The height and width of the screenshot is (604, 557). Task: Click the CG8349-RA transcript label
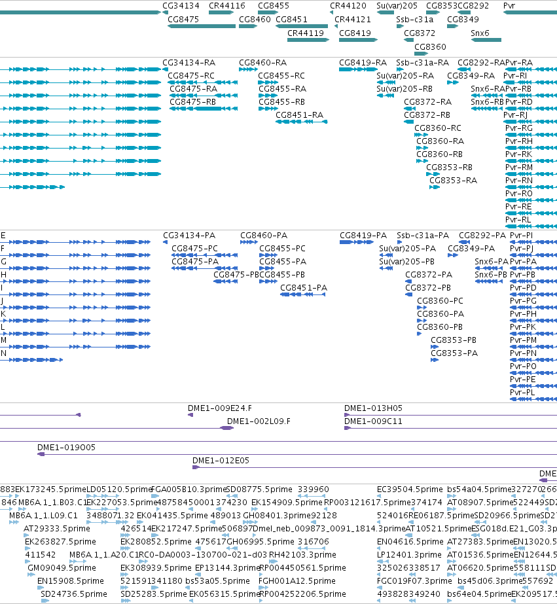coord(471,76)
